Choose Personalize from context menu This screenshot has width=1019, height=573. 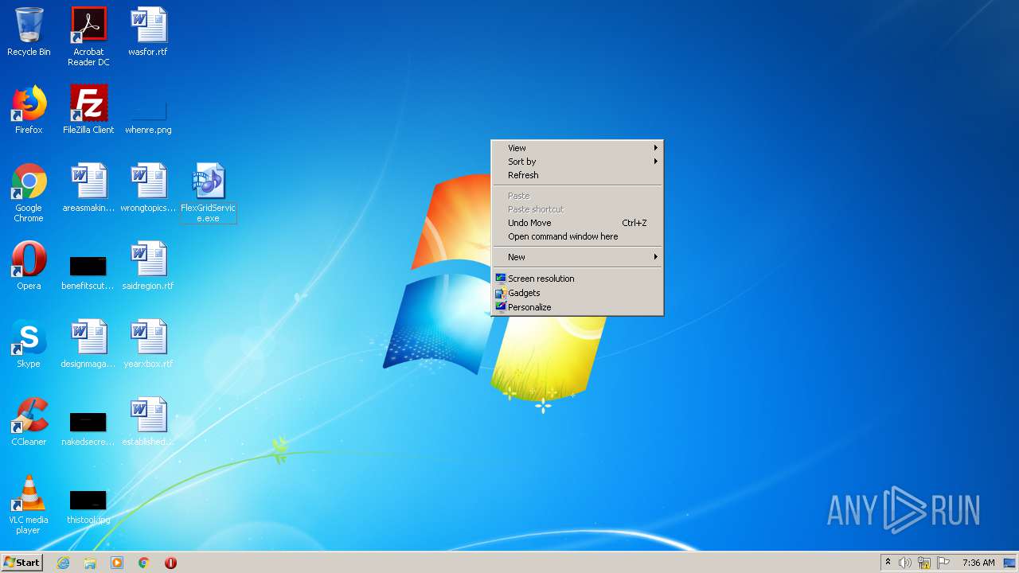tap(577, 307)
